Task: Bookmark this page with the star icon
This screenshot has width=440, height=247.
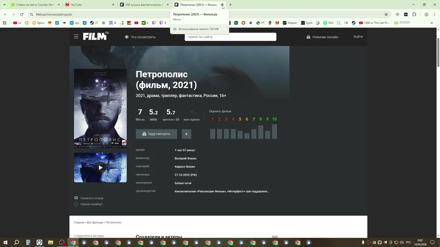Action: (x=386, y=14)
